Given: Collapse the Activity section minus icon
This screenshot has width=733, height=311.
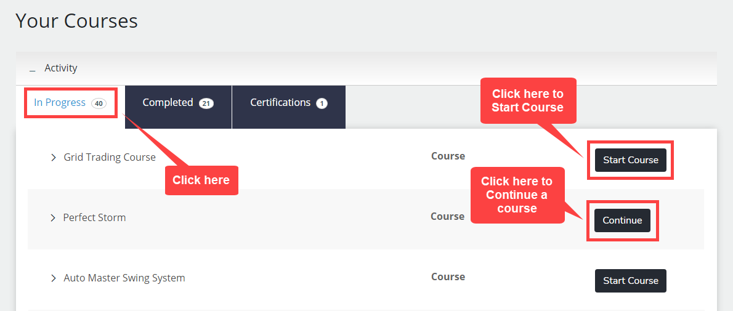Looking at the screenshot, I should (32, 70).
